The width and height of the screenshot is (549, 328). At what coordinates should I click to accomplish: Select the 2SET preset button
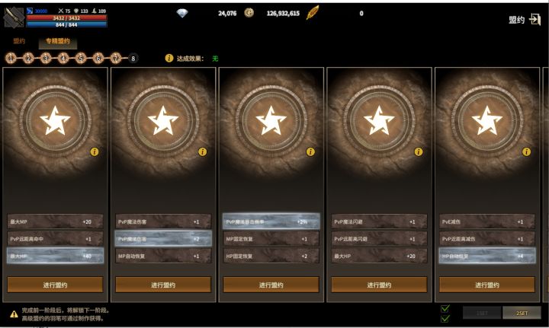click(522, 313)
